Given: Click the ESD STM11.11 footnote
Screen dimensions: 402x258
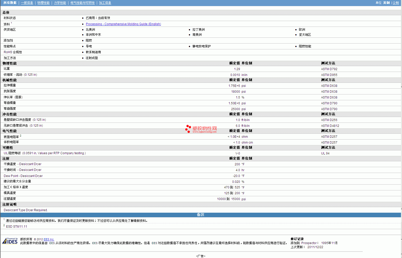Looking at the screenshot, I should [x=16, y=227].
